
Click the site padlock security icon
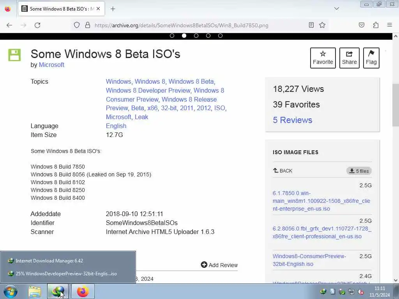coord(88,25)
